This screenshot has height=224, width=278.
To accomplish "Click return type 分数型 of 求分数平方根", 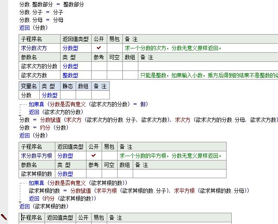I will 65,156.
